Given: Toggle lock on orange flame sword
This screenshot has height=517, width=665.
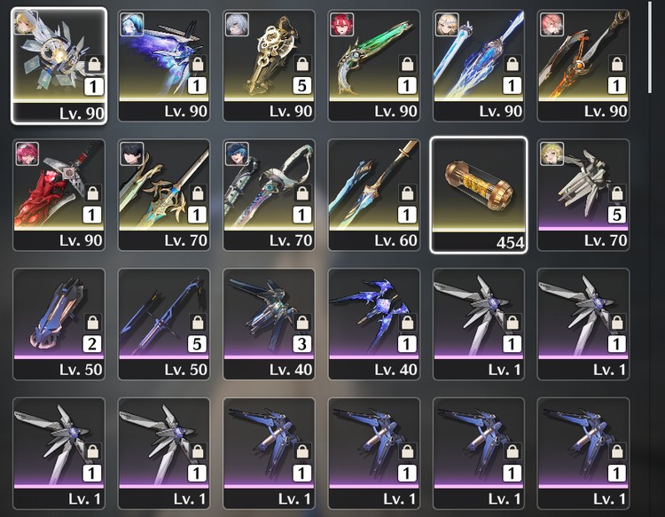Looking at the screenshot, I should 616,64.
